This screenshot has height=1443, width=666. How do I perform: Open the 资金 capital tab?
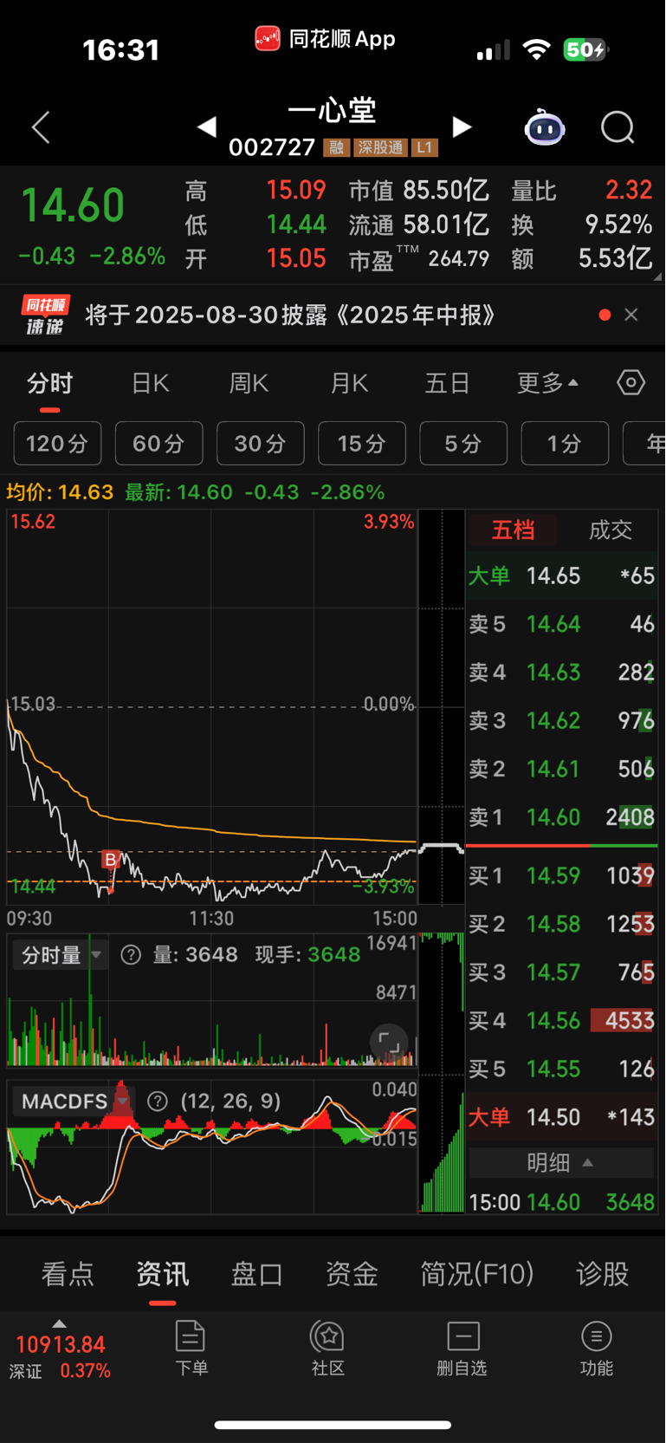coord(352,1274)
